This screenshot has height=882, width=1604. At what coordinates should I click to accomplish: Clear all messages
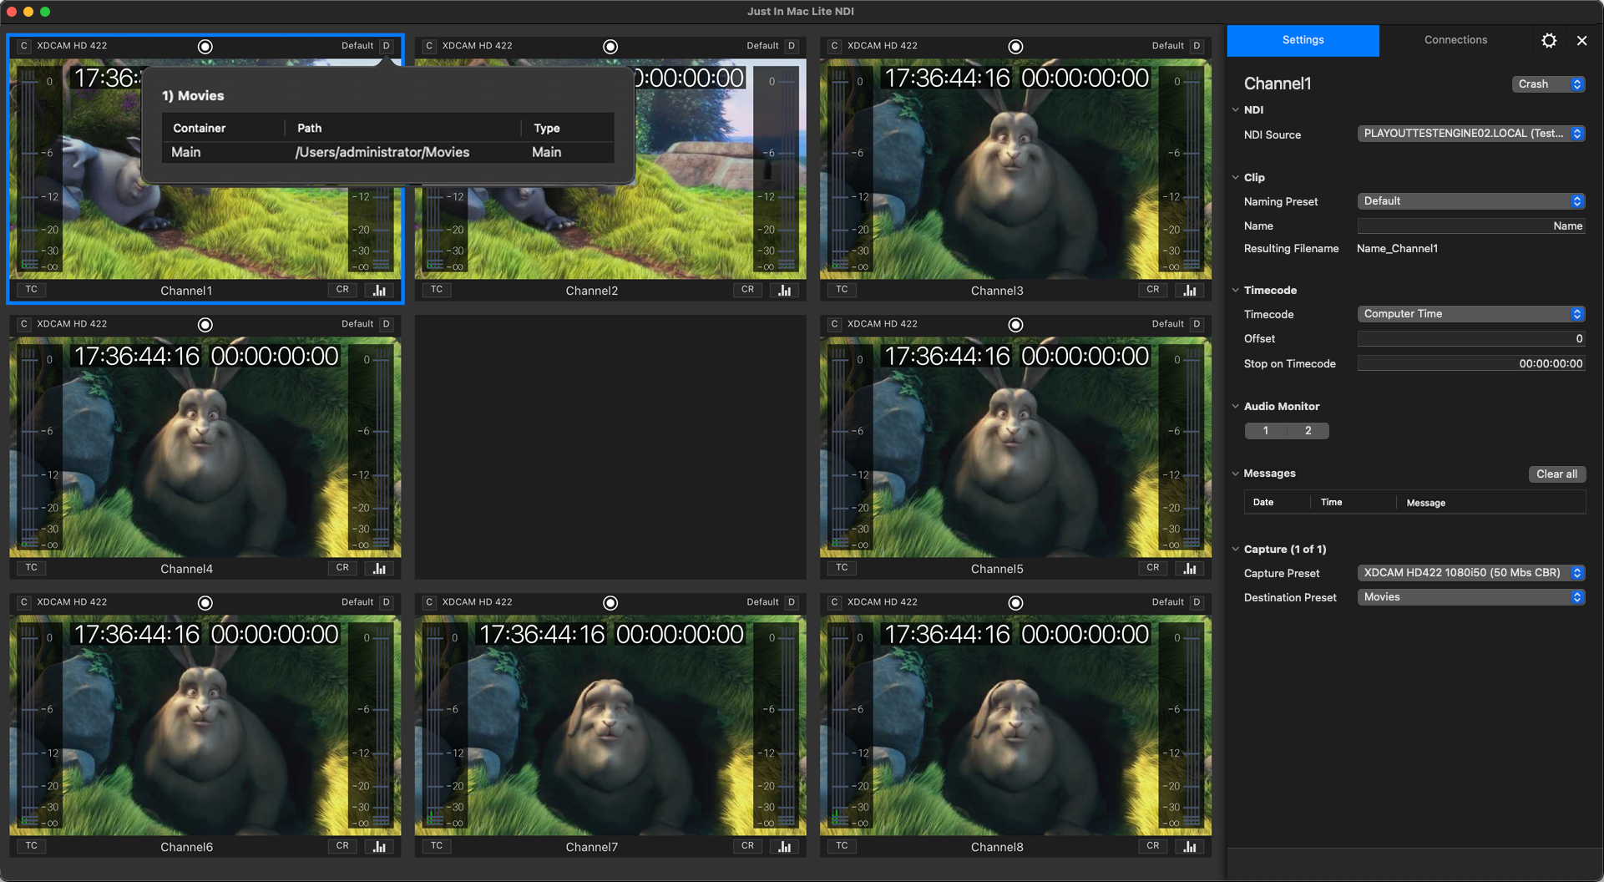point(1556,474)
